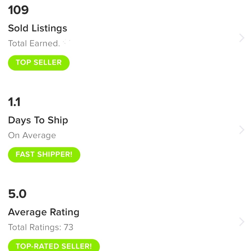This screenshot has width=251, height=251.
Task: Tap the 109 sold count number
Action: click(x=18, y=10)
